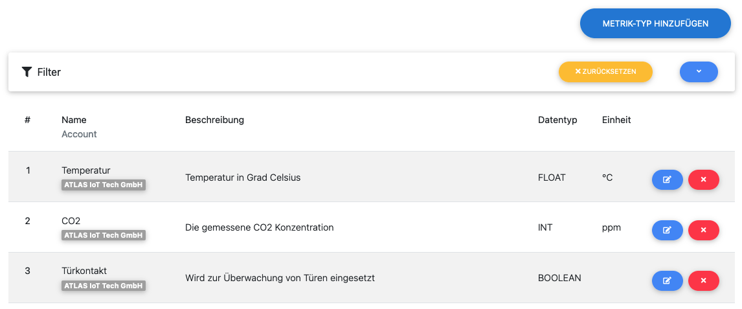Select the Türkontakt row name
The height and width of the screenshot is (309, 742).
(84, 271)
